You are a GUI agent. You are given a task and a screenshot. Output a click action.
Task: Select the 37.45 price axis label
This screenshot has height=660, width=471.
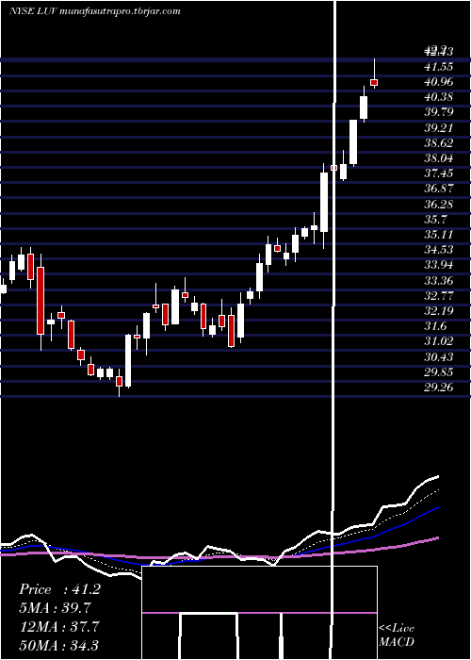(x=439, y=173)
